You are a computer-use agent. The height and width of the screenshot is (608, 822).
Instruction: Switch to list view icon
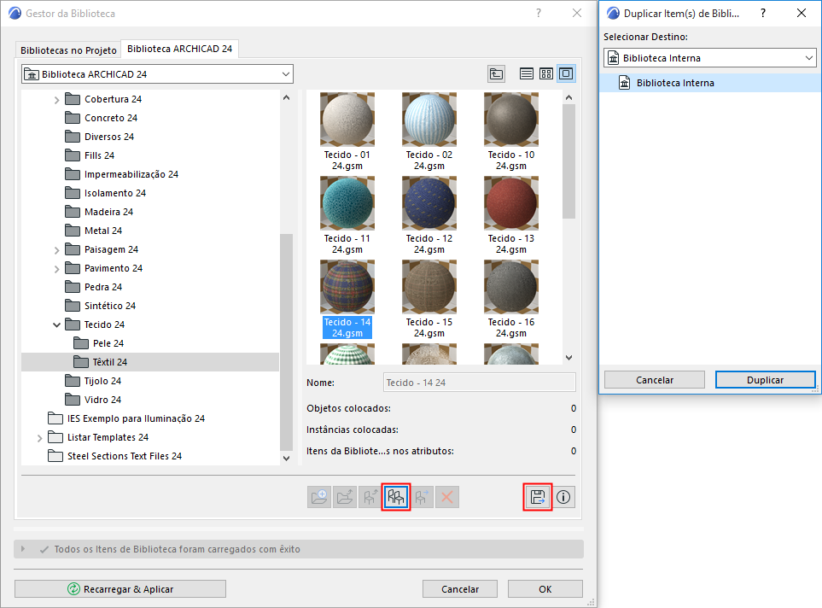click(526, 73)
